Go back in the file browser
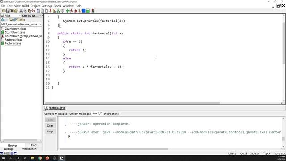The image size is (286, 161). click(x=3, y=20)
